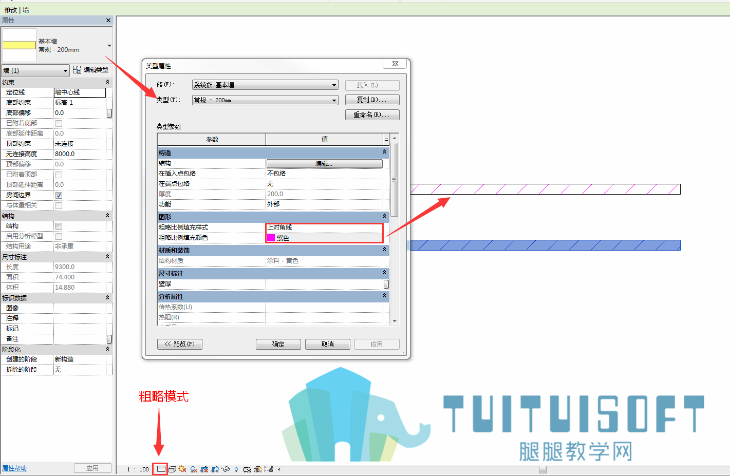Toggle the shadows off icon
Screen dimensions: 730x476
tap(194, 469)
